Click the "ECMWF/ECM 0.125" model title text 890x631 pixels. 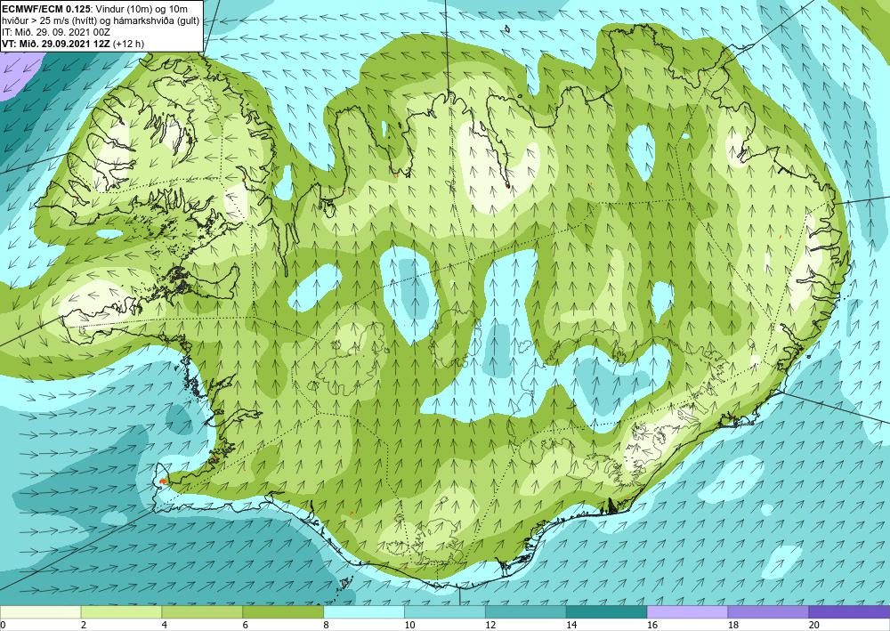[46, 9]
